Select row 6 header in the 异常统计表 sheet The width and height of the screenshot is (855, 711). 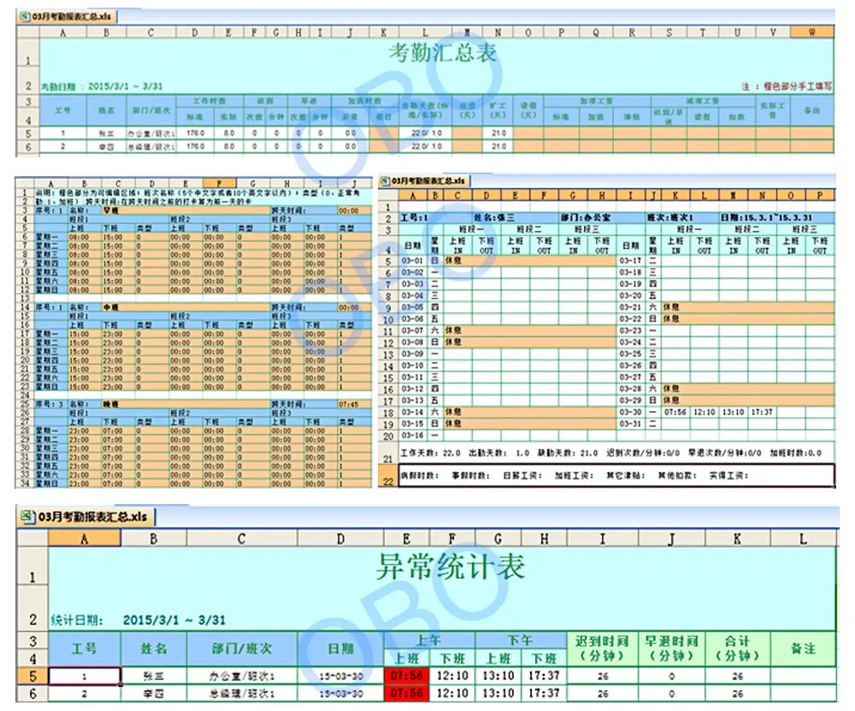coord(32,694)
